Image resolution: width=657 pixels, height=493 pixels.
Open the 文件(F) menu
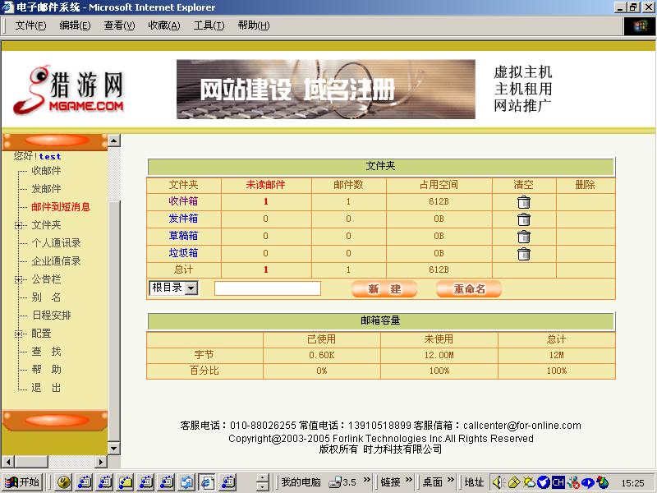point(30,25)
